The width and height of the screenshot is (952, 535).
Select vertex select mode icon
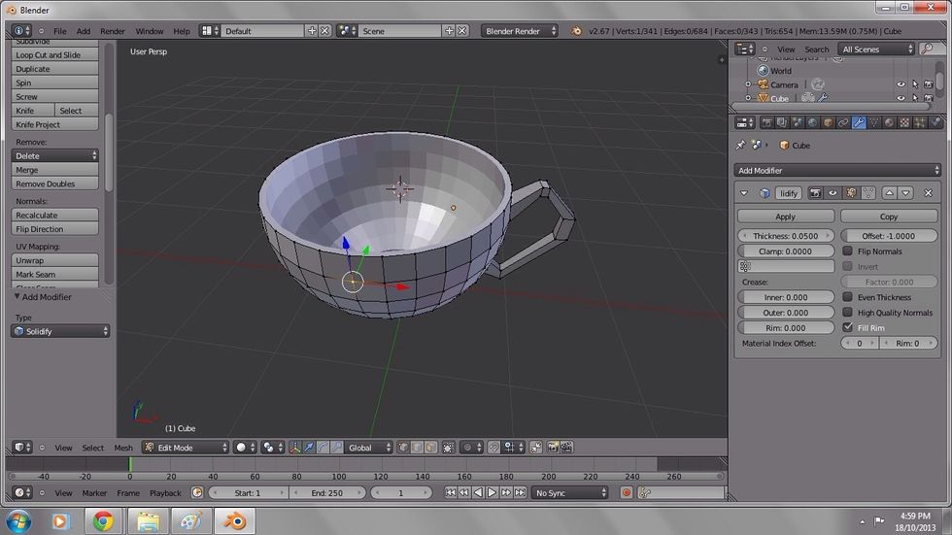(403, 448)
